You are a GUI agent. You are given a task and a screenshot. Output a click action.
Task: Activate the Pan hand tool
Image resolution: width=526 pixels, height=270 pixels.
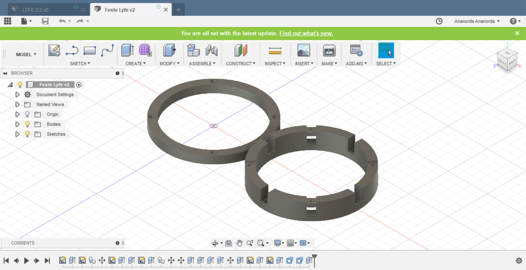pyautogui.click(x=239, y=243)
